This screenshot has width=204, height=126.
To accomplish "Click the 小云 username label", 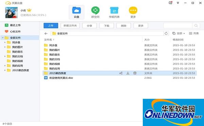I will (23, 10).
